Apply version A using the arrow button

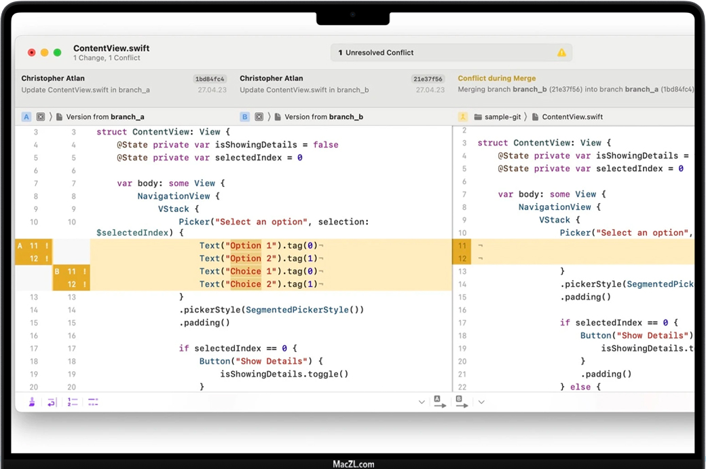click(x=440, y=402)
